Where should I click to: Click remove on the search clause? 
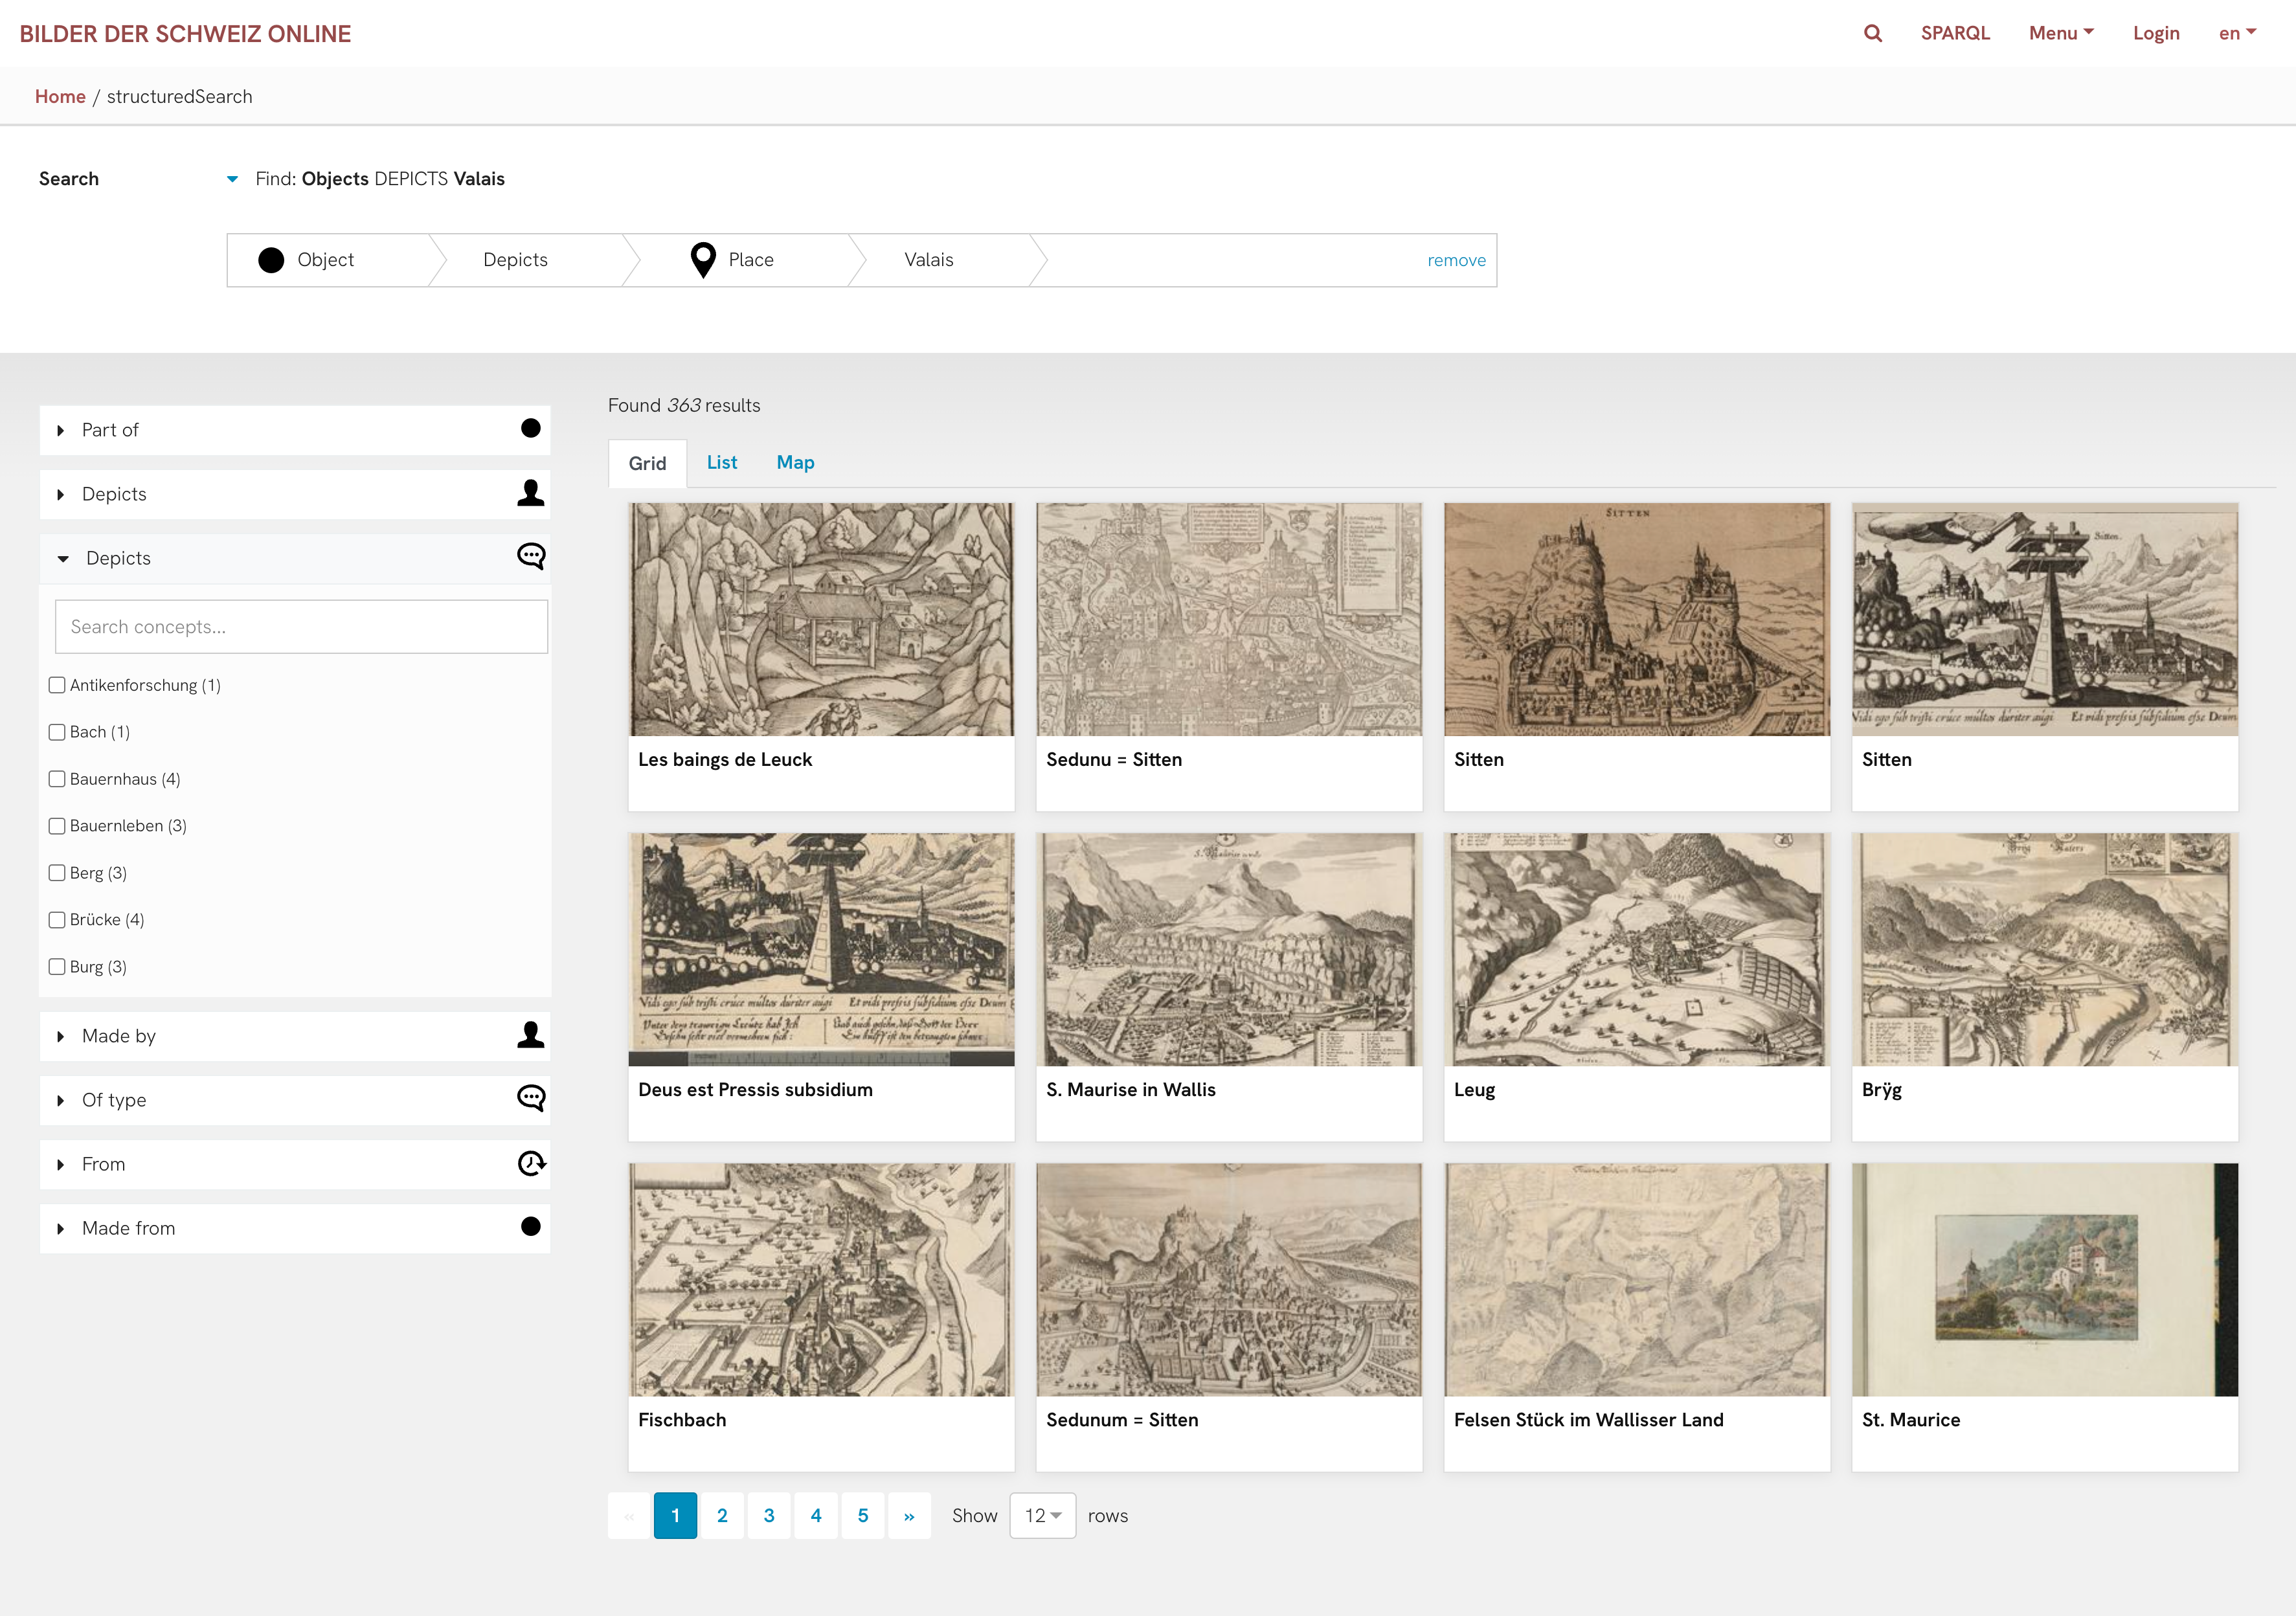[x=1456, y=260]
